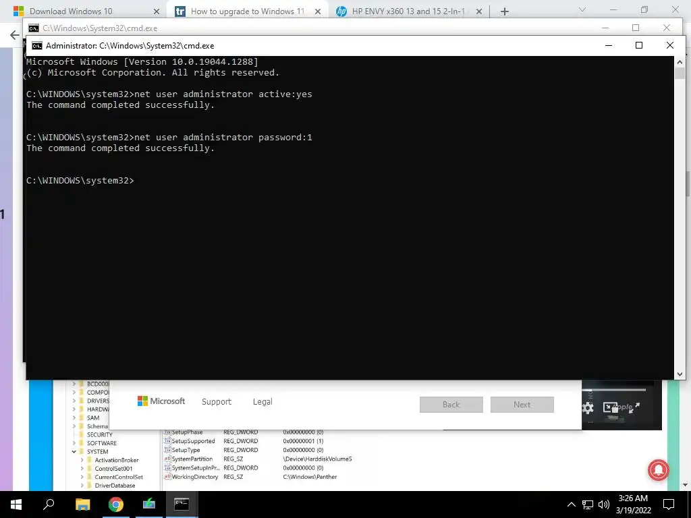The height and width of the screenshot is (518, 691).
Task: Click the SystemSetupInPr... value icon
Action: [167, 468]
